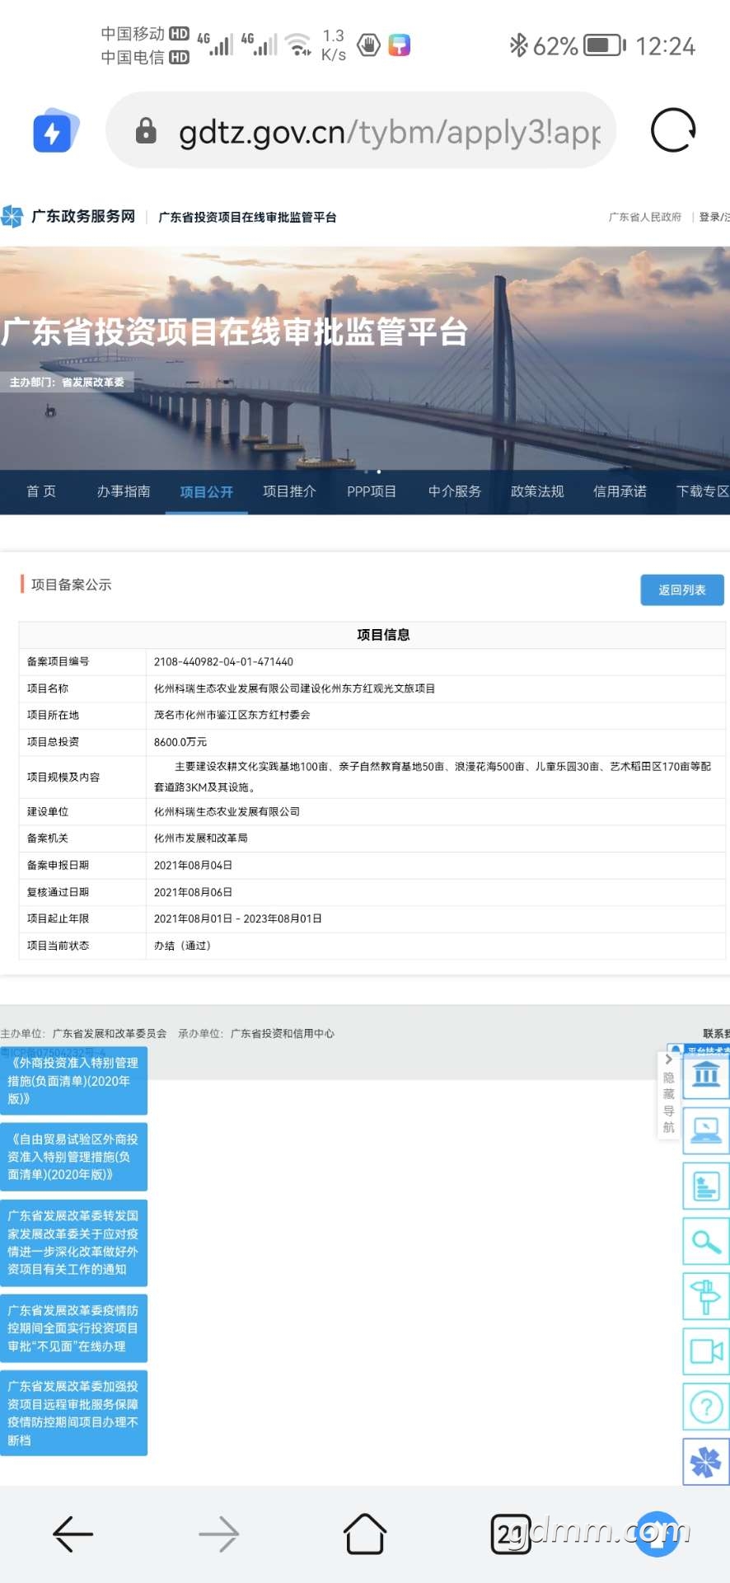Open the 办事指南 navigation tab
Screen dimensions: 730x1583
tap(124, 491)
